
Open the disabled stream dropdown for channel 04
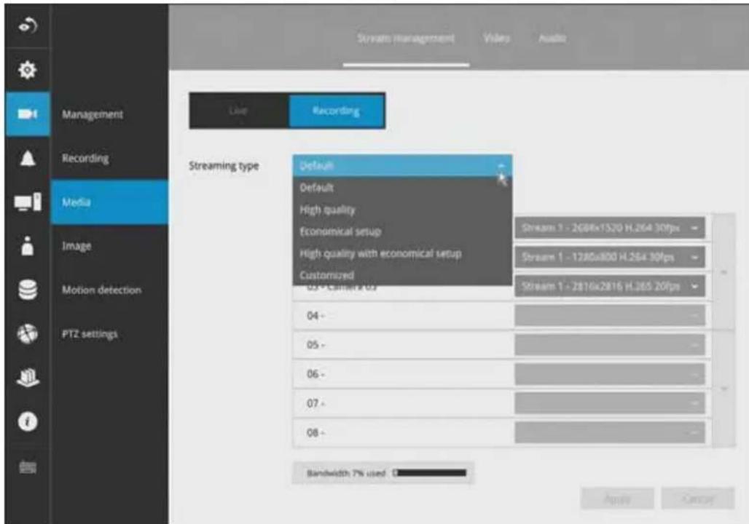point(610,315)
